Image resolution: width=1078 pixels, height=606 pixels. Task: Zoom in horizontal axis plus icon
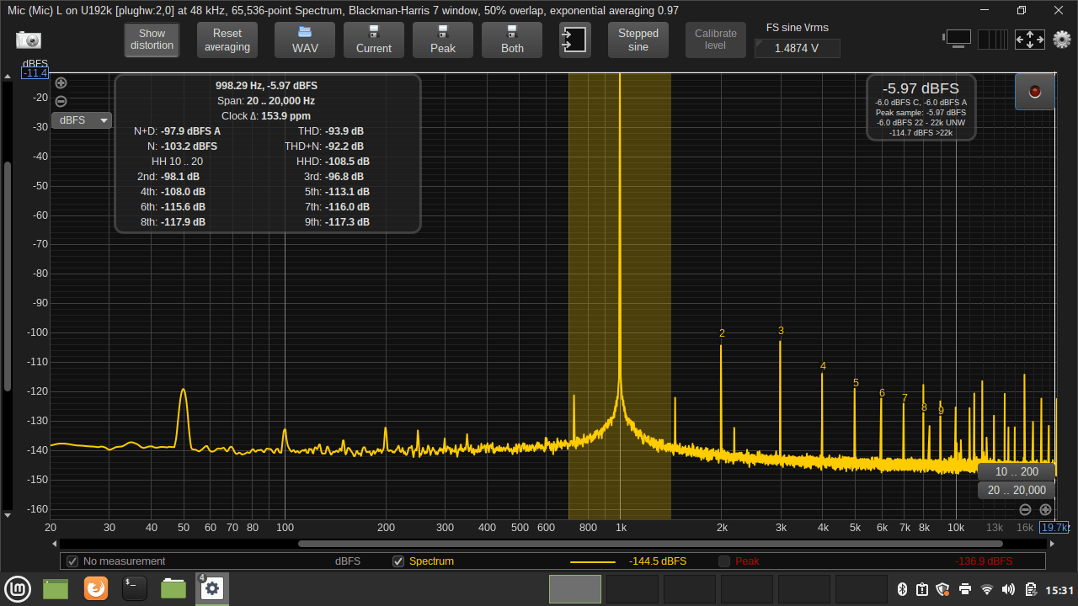(1045, 509)
